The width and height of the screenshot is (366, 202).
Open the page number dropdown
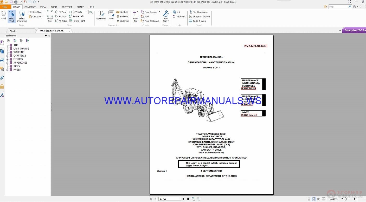pos(179,199)
